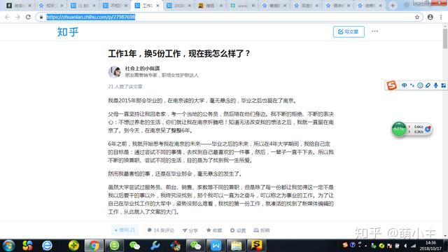Click the microphone icon on Sogou toolbar

pyautogui.click(x=435, y=85)
